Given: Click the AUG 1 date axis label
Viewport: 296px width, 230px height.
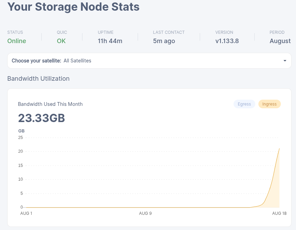Looking at the screenshot, I should click(x=26, y=213).
